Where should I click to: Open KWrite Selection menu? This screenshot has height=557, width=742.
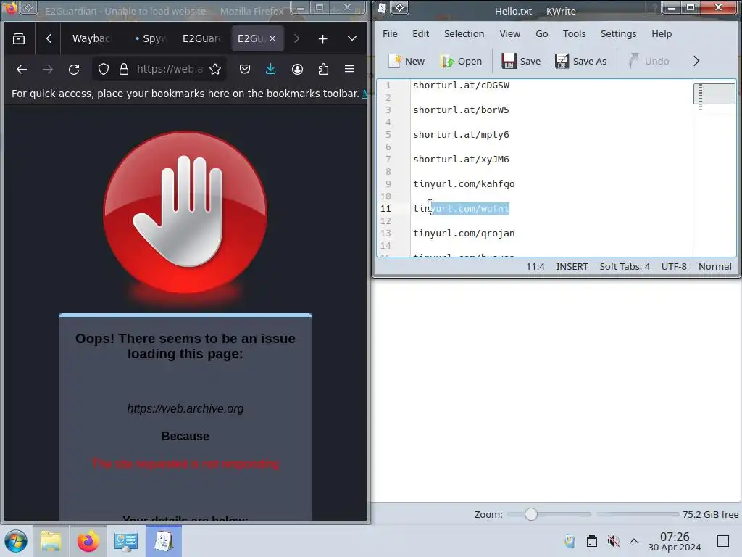coord(464,33)
